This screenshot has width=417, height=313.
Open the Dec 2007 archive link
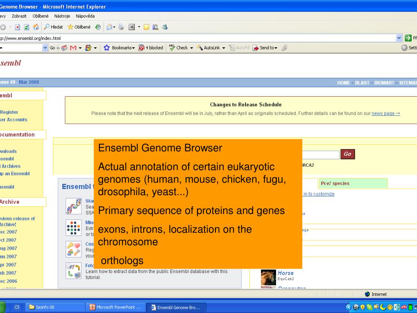[x=9, y=232]
